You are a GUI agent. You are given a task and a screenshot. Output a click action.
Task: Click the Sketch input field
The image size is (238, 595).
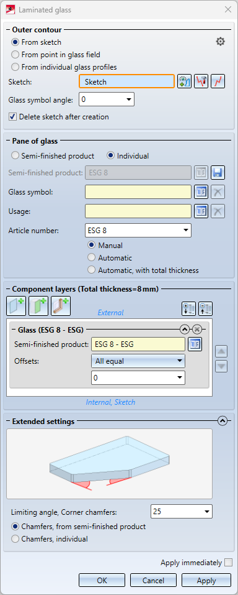click(127, 81)
